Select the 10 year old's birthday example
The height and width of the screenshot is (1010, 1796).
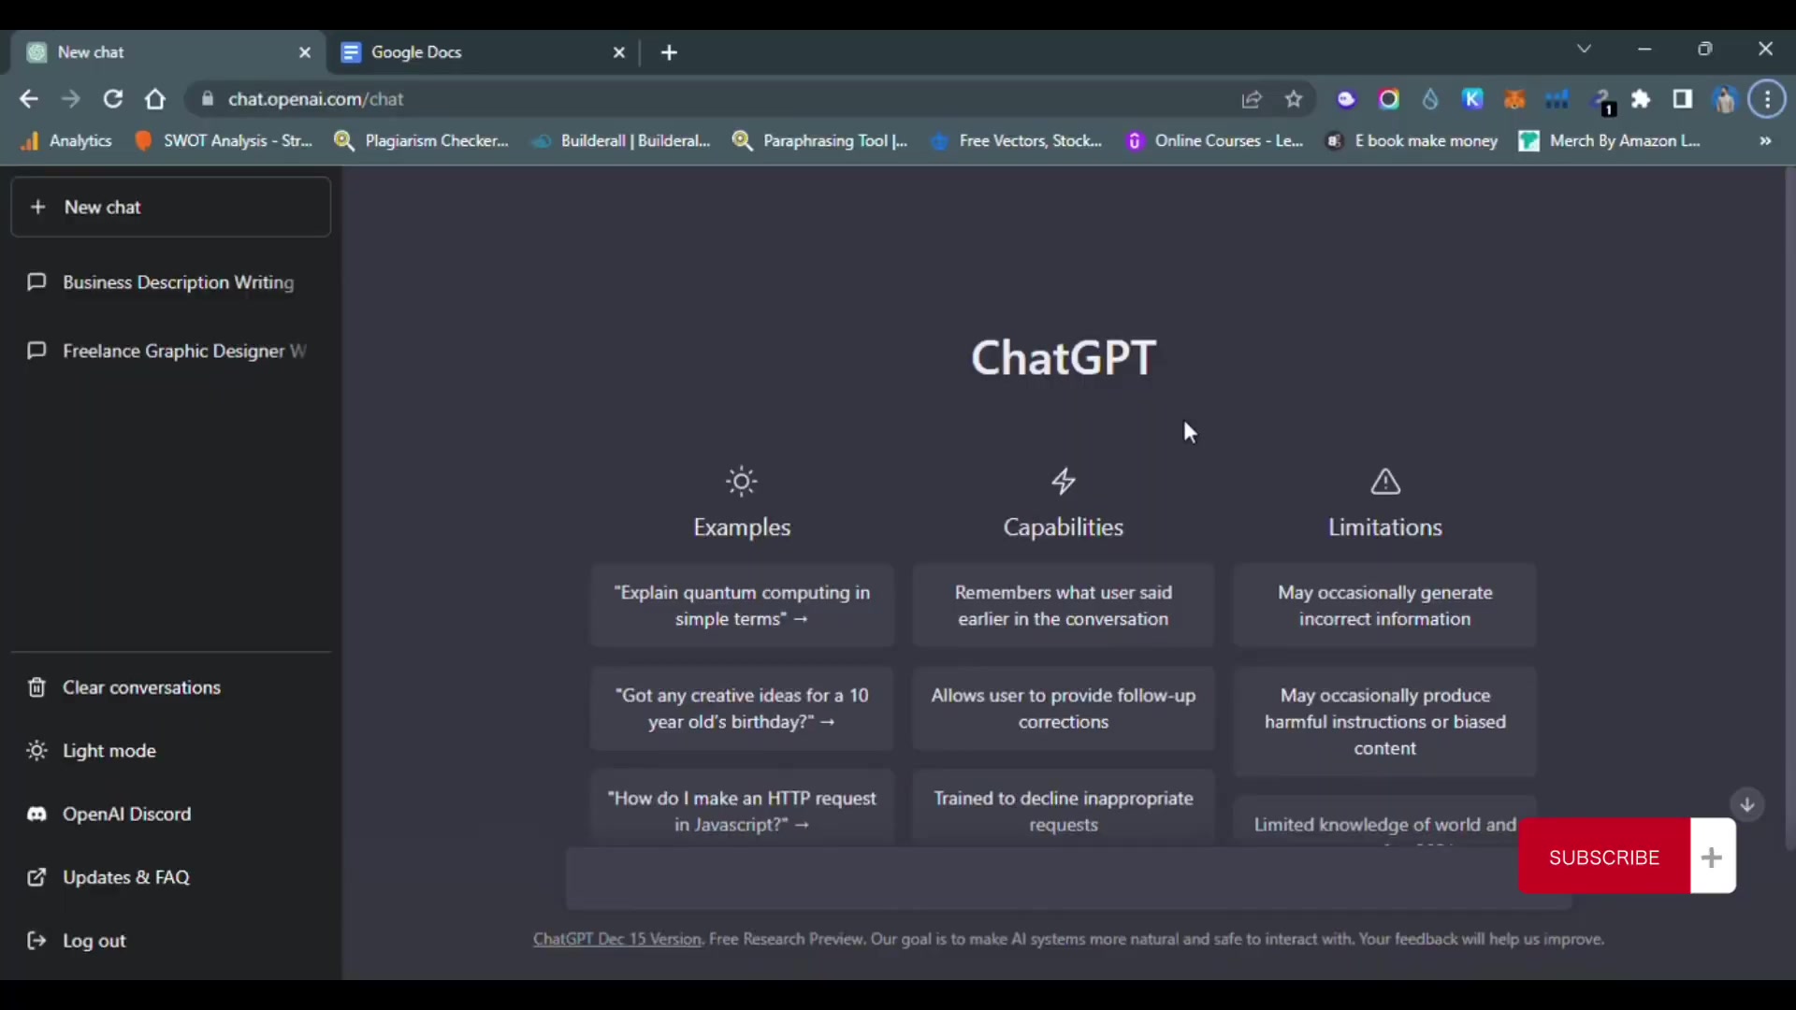point(742,708)
